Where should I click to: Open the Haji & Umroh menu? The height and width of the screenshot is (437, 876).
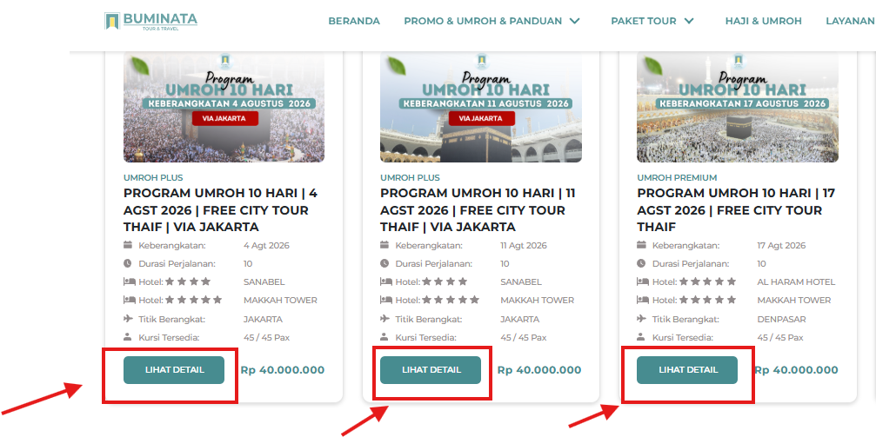[763, 21]
